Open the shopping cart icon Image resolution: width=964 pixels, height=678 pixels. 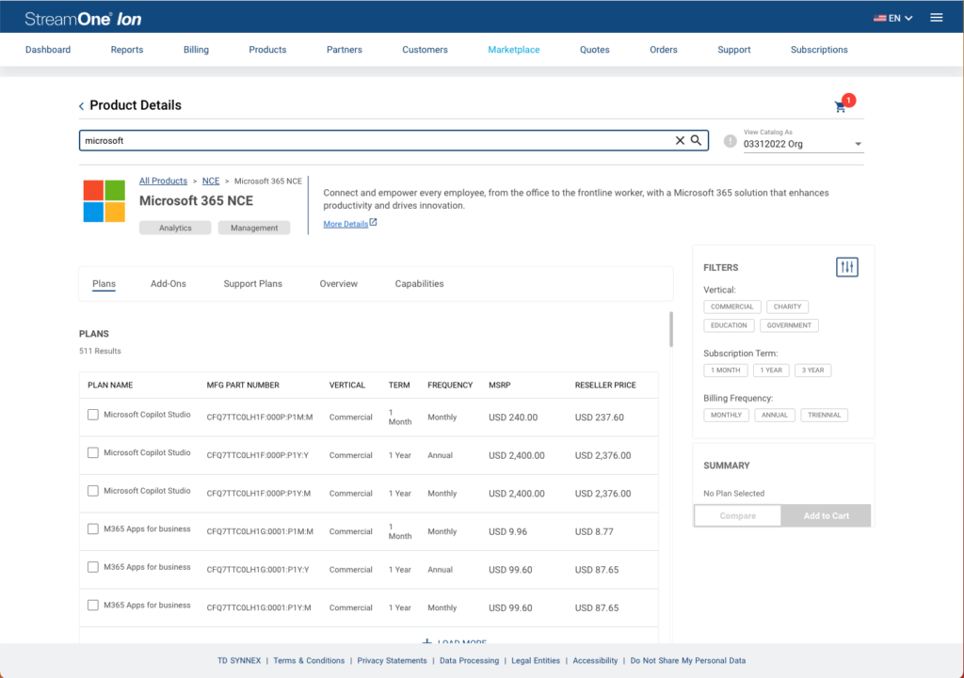840,107
